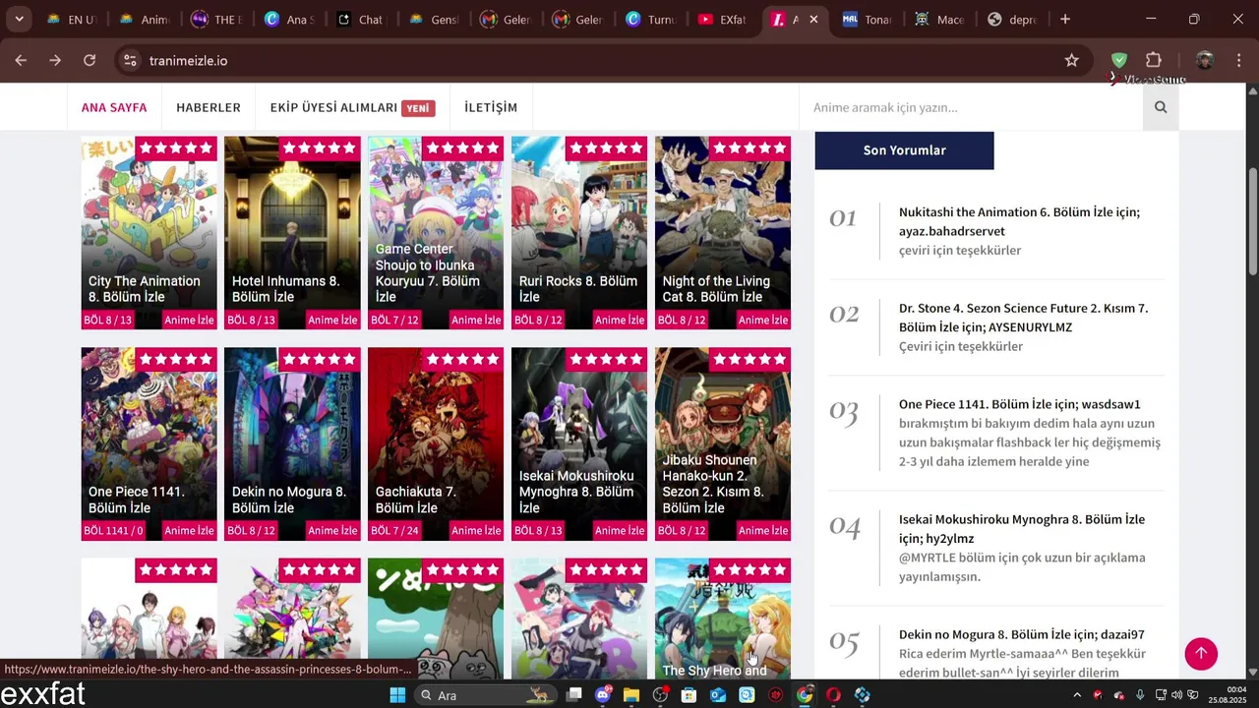The image size is (1259, 708).
Task: Switch to the YouTube EXfat tab
Action: click(x=725, y=20)
